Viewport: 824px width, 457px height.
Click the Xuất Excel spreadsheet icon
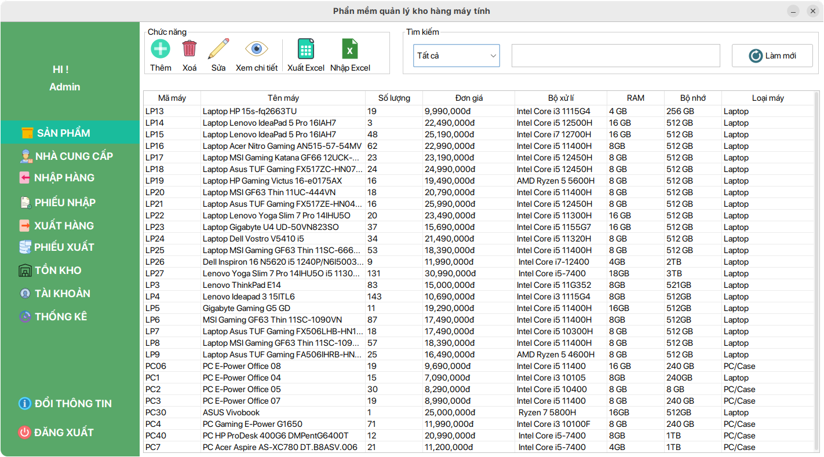click(306, 49)
